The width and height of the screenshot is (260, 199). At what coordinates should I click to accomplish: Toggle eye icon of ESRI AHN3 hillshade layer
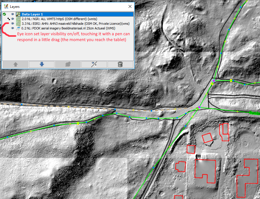click(x=13, y=24)
